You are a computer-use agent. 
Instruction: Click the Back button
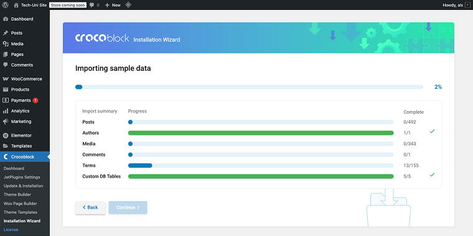click(x=90, y=207)
